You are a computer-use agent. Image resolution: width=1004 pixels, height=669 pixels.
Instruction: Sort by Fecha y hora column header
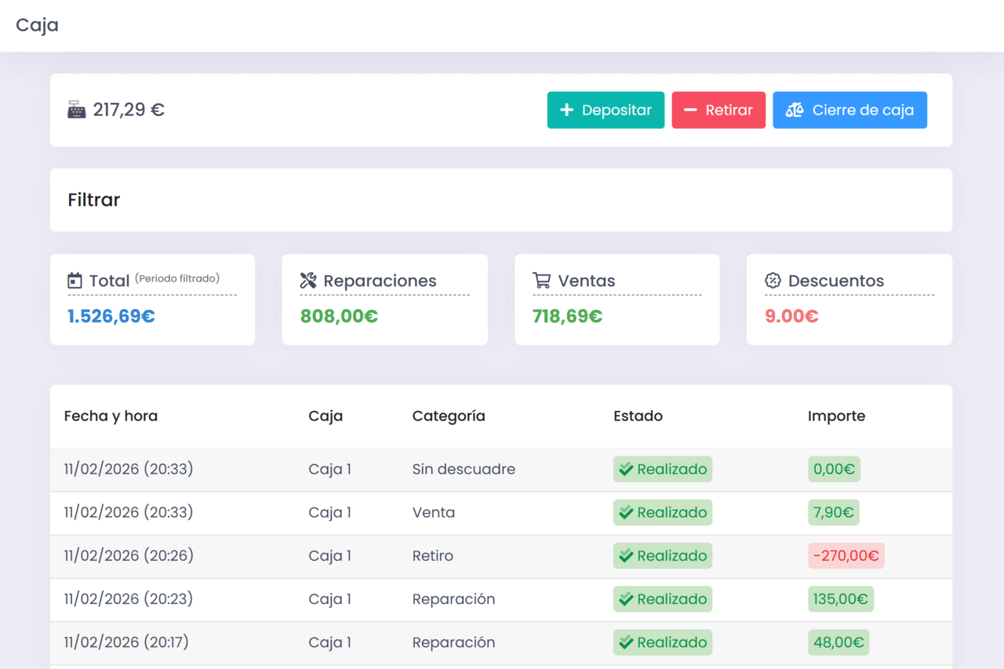click(111, 416)
